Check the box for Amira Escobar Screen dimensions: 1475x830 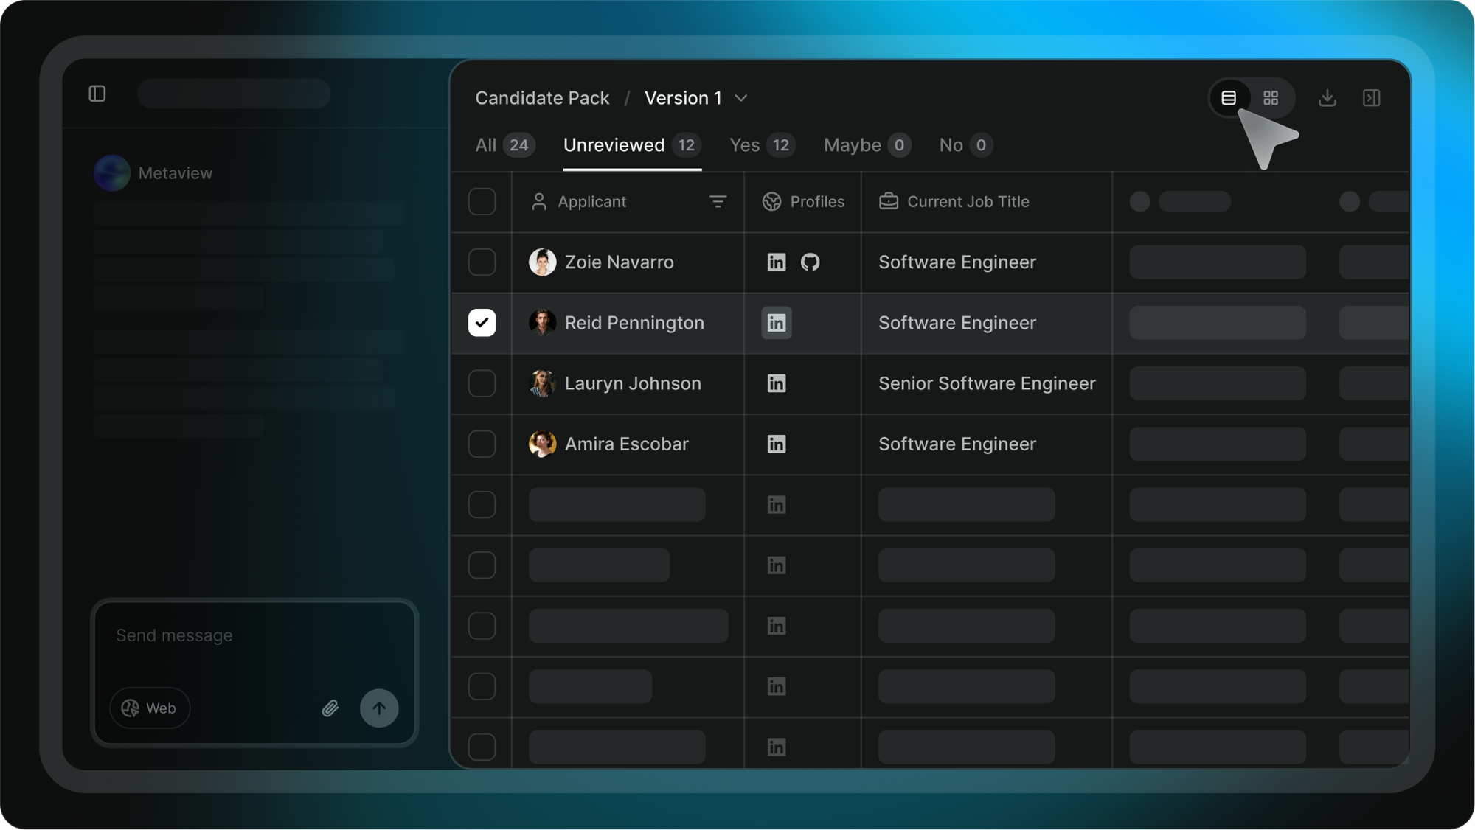point(482,444)
